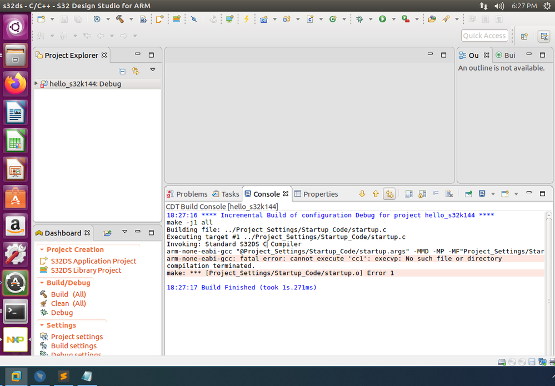Click the green Run toolbar button
Image resolution: width=555 pixels, height=386 pixels.
[x=382, y=19]
